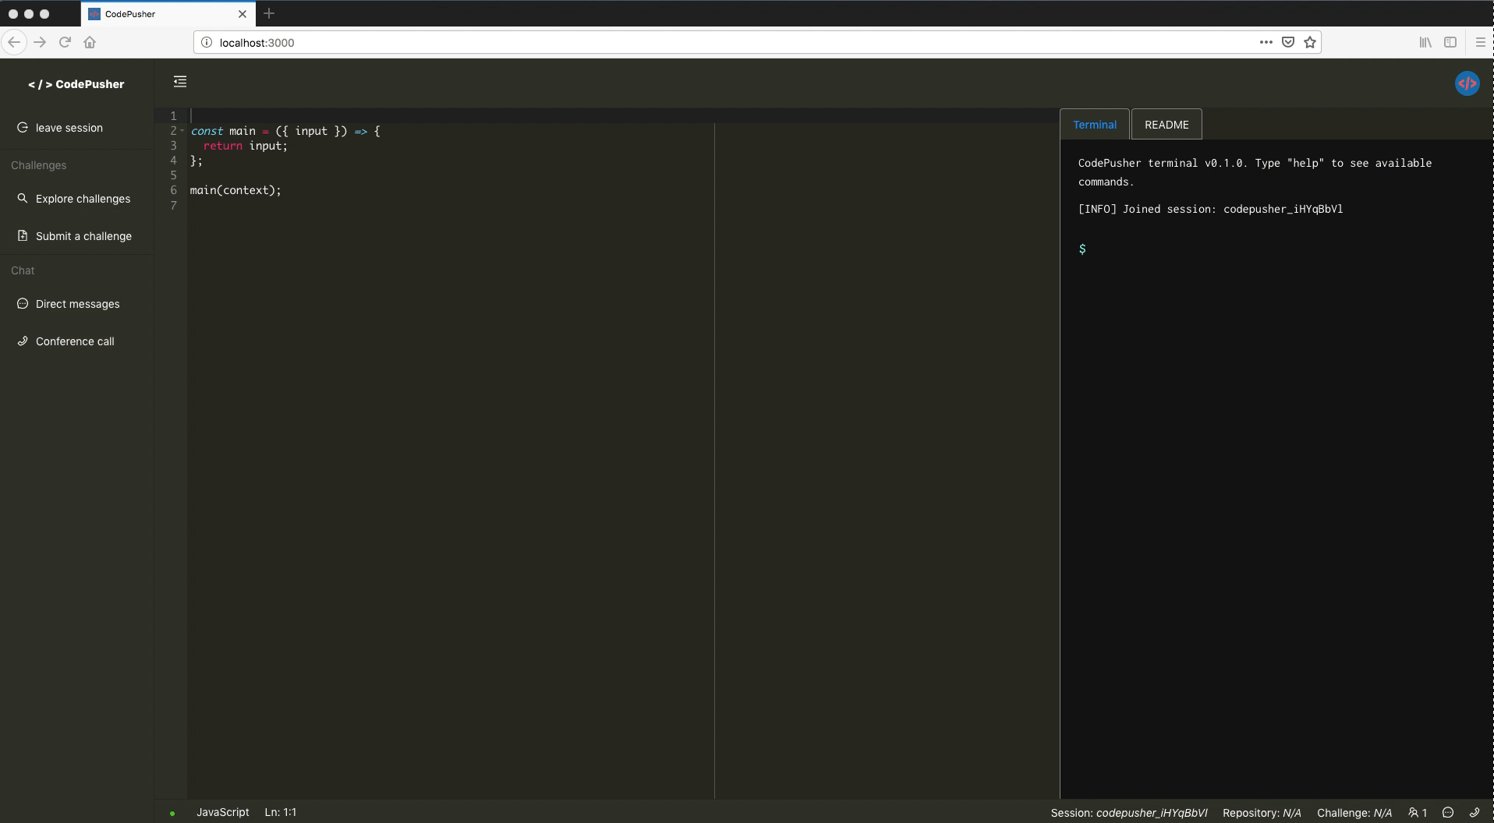Screen dimensions: 1494x823
Task: Open Explore challenges
Action: pyautogui.click(x=77, y=199)
